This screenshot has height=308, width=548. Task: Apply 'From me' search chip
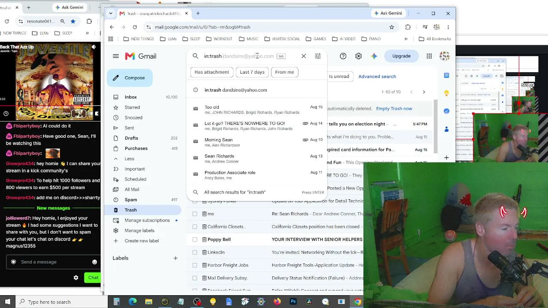285,72
